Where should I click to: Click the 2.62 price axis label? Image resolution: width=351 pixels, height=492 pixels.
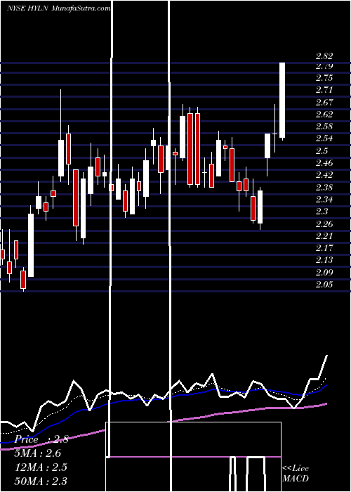[x=324, y=115]
